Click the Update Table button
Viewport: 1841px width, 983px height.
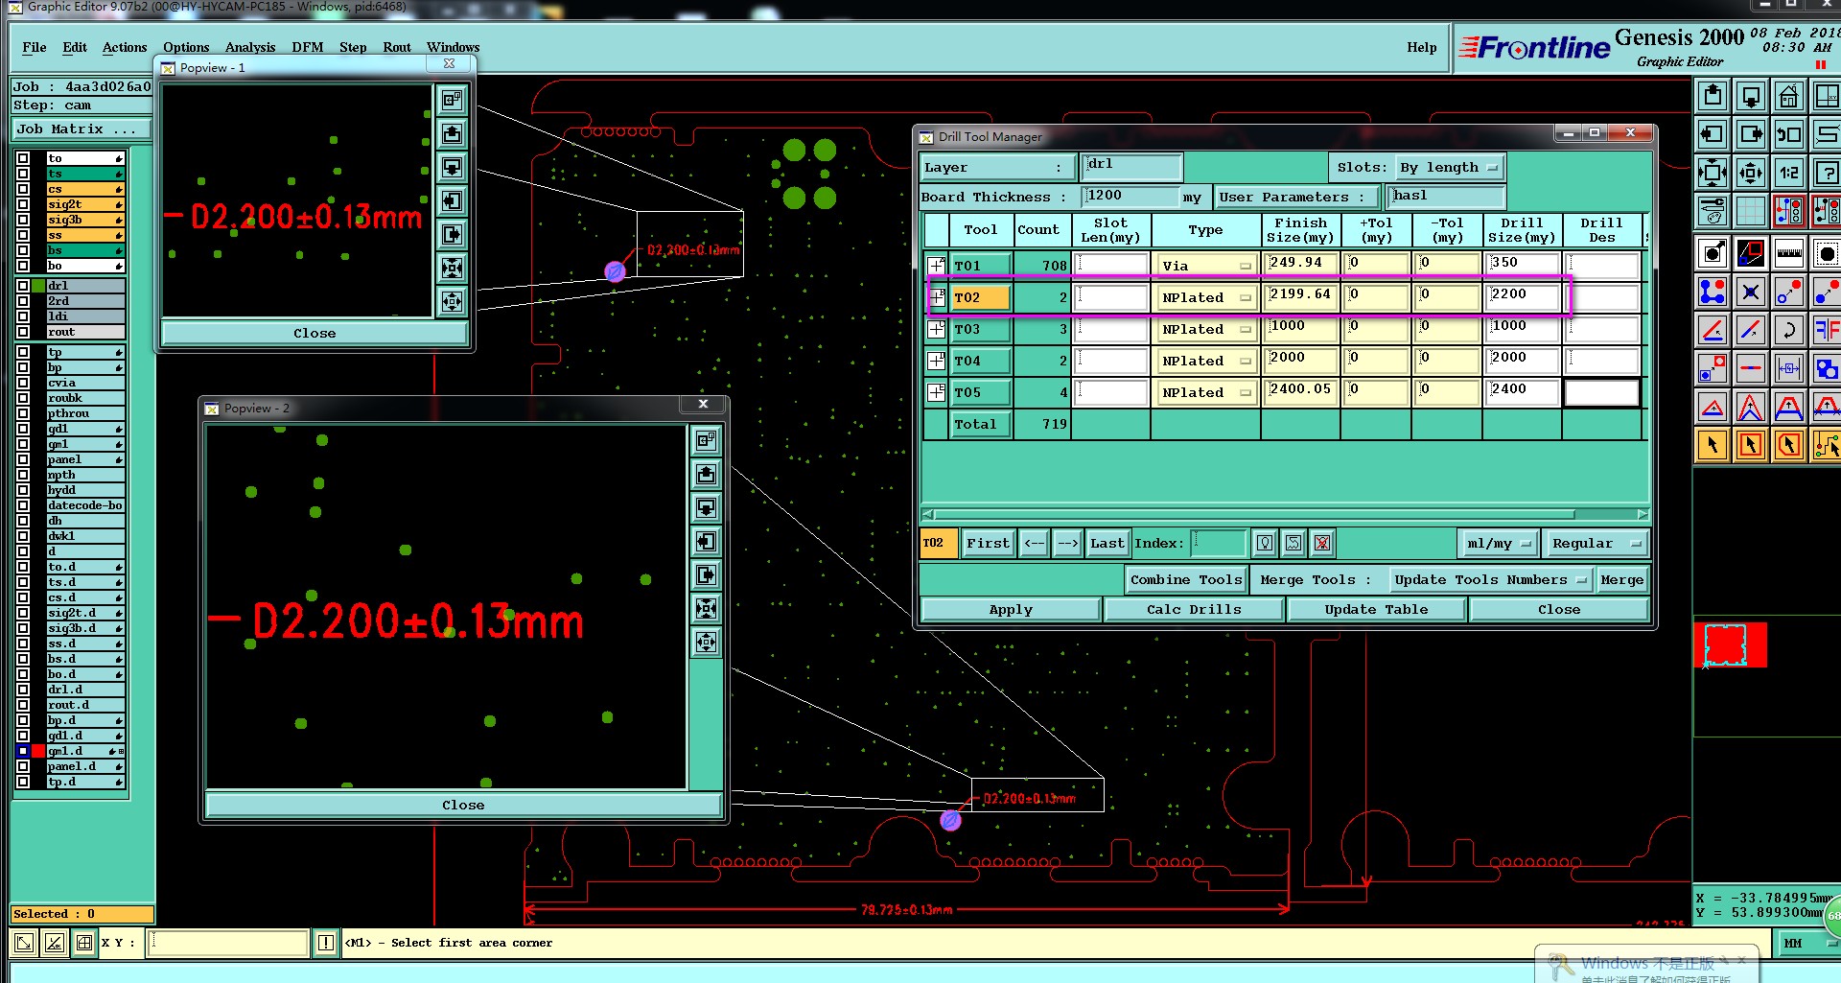[x=1376, y=609]
